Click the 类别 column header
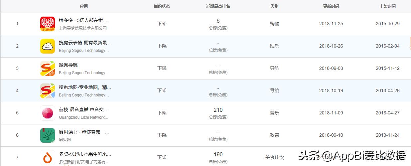The width and height of the screenshot is (411, 166). point(274,6)
